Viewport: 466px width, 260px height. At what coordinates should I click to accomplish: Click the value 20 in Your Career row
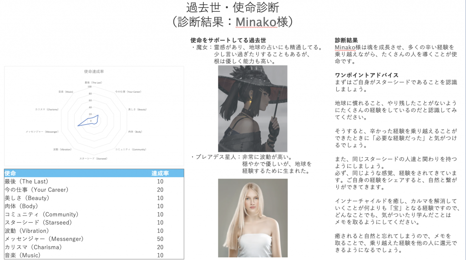pyautogui.click(x=160, y=190)
